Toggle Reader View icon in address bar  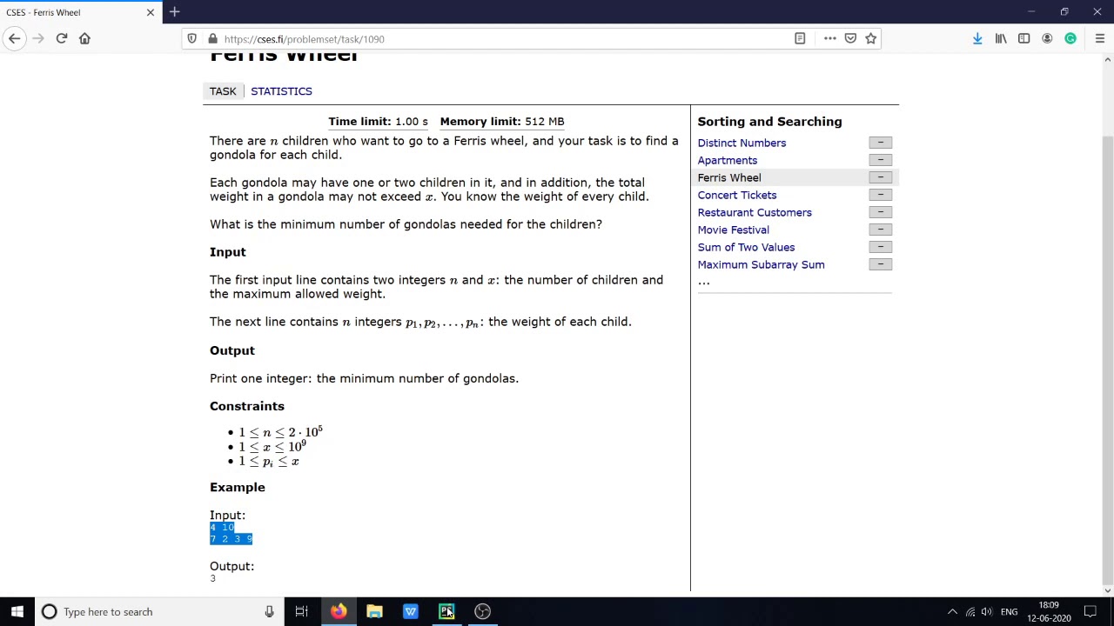click(800, 38)
